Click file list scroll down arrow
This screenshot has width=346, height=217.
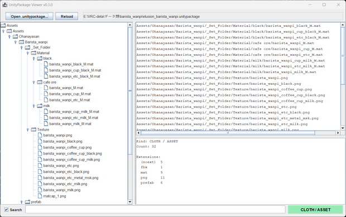343,128
